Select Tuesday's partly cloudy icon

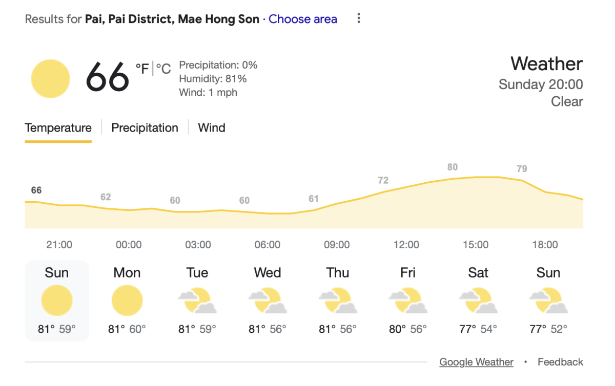(x=197, y=301)
